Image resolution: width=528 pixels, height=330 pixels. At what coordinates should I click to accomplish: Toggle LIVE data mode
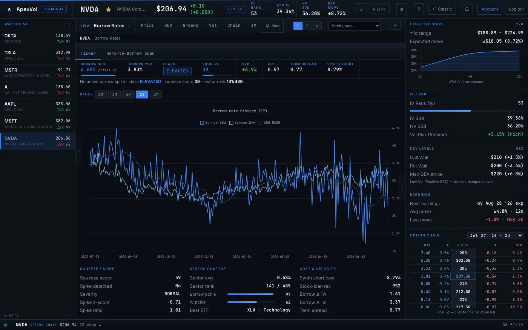tap(379, 9)
